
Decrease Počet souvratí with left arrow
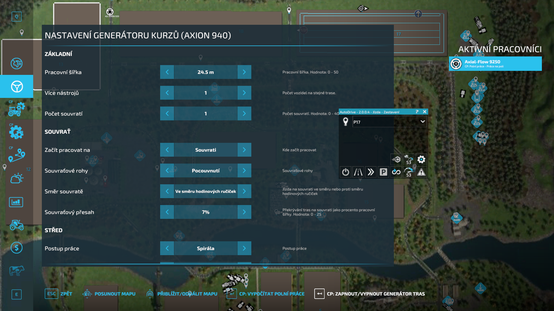[x=167, y=113]
